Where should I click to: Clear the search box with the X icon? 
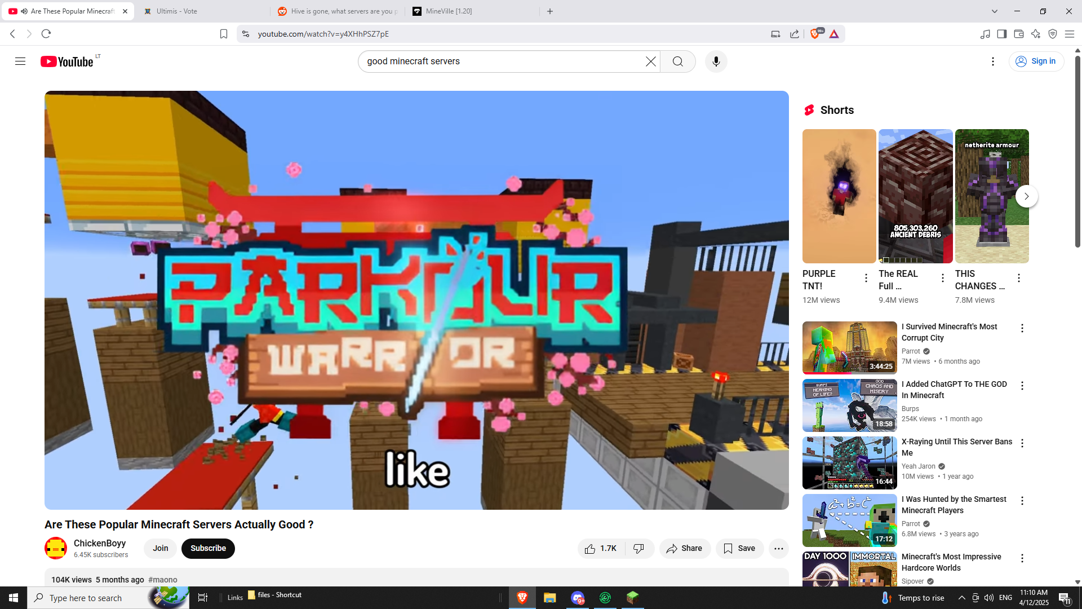point(650,61)
